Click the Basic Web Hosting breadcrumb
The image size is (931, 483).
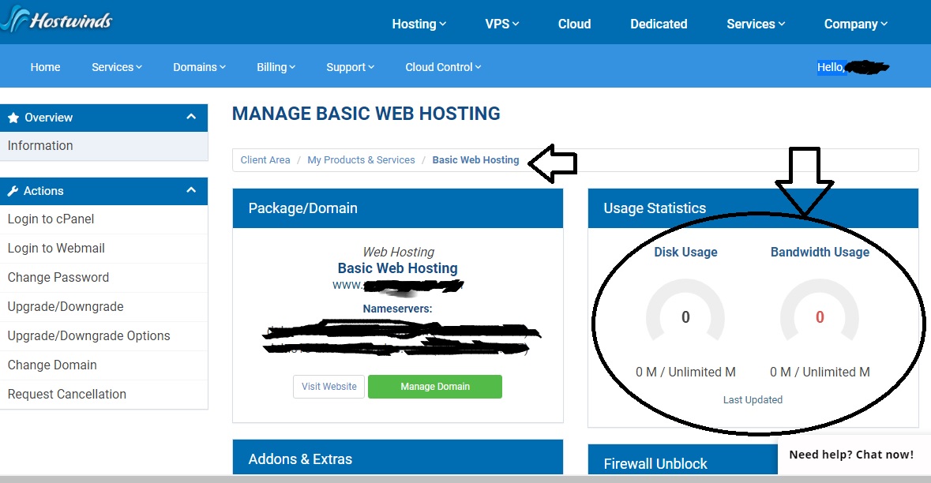[x=475, y=159]
